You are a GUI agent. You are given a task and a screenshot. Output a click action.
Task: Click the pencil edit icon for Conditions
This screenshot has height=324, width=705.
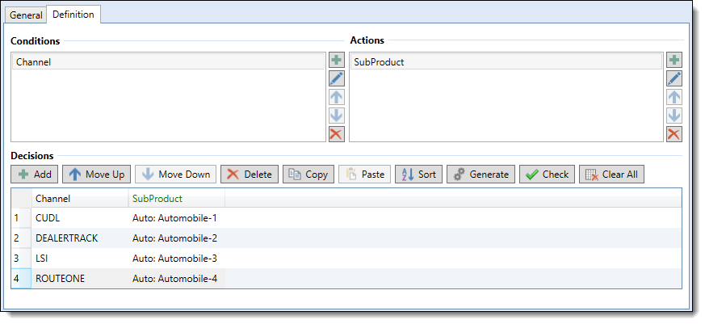pos(336,78)
